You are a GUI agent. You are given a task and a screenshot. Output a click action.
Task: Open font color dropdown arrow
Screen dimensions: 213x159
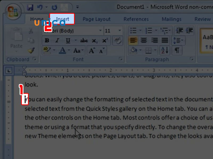pos(69,50)
